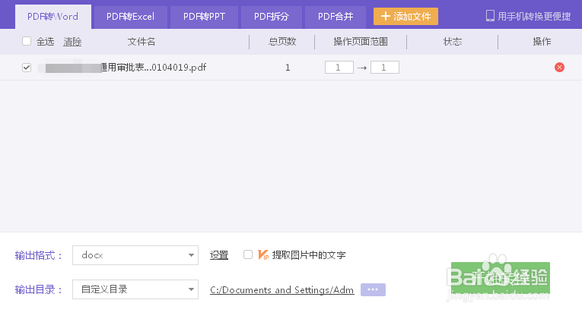
Task: Remove the file with the red delete icon
Action: click(x=559, y=68)
